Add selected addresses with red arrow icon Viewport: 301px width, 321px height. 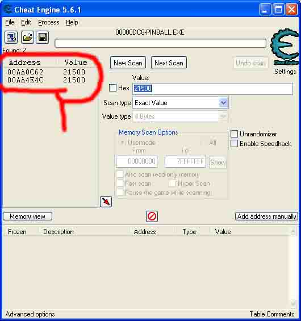click(x=106, y=202)
